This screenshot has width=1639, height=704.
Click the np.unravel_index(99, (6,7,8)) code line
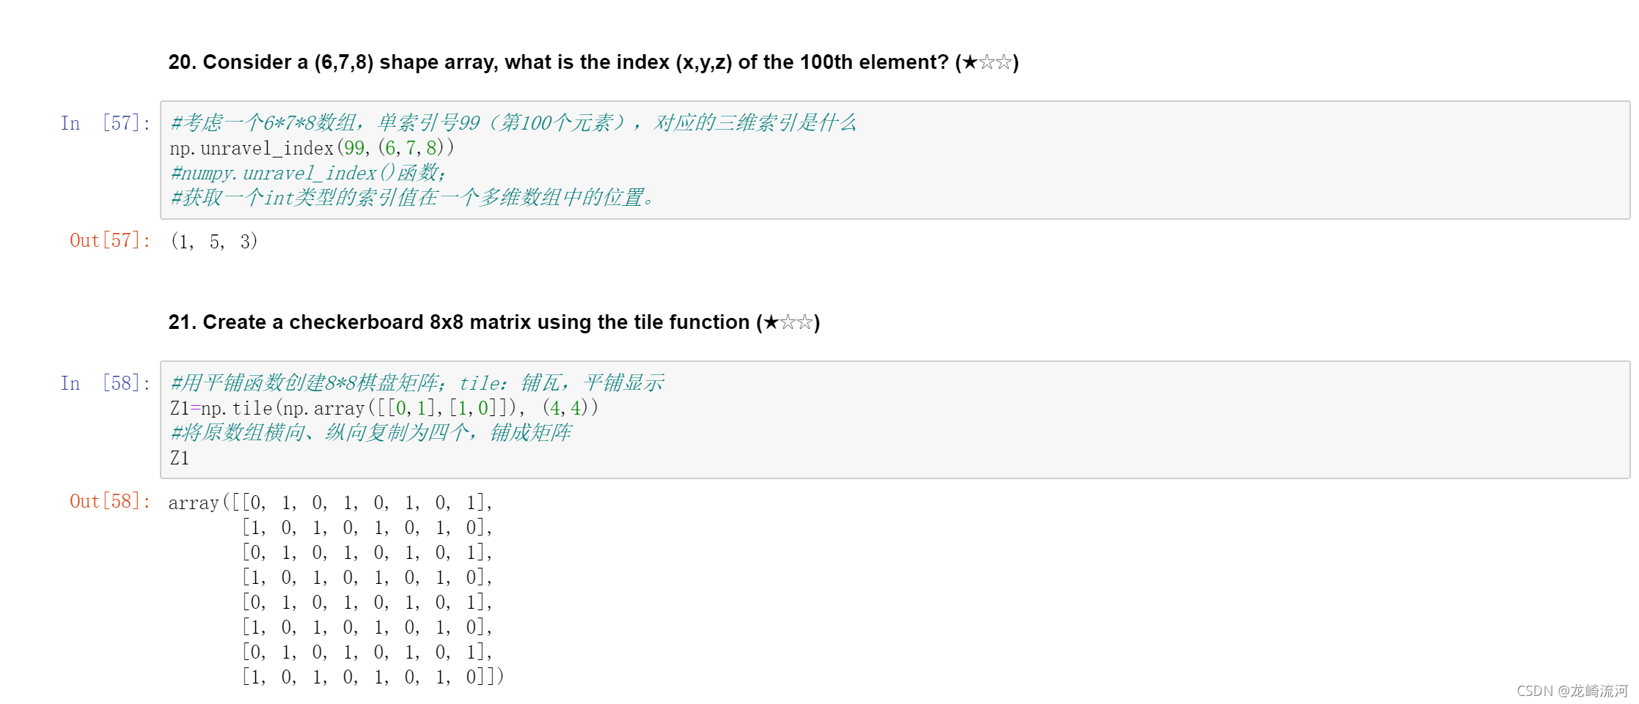point(312,148)
